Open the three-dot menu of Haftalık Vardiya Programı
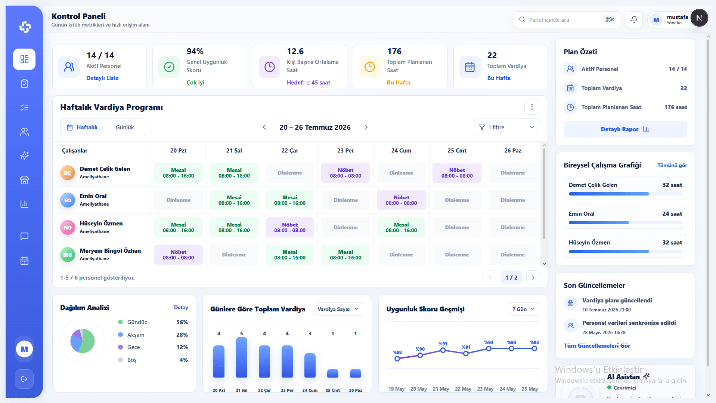This screenshot has width=716, height=403. pyautogui.click(x=532, y=107)
